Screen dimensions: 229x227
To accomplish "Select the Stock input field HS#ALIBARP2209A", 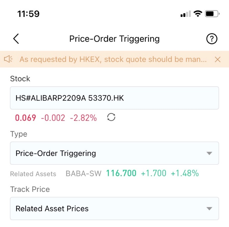I will (x=114, y=98).
